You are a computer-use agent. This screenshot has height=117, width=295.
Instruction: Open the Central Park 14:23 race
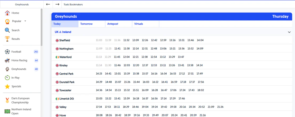pyautogui.click(x=99, y=73)
